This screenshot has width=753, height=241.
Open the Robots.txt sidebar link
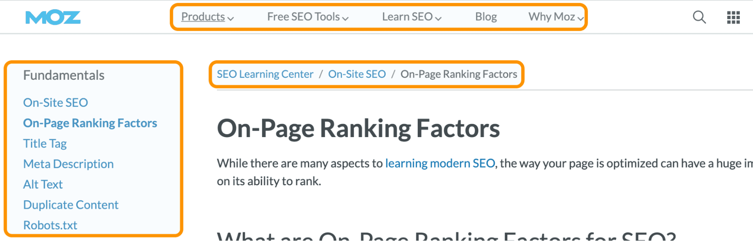[50, 225]
